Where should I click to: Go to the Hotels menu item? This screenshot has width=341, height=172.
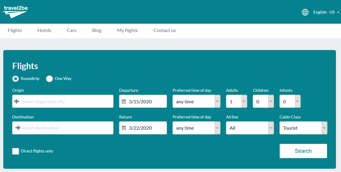44,30
